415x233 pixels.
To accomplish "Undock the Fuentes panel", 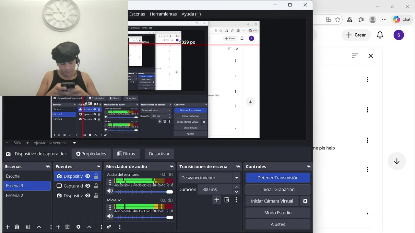I will coord(98,167).
